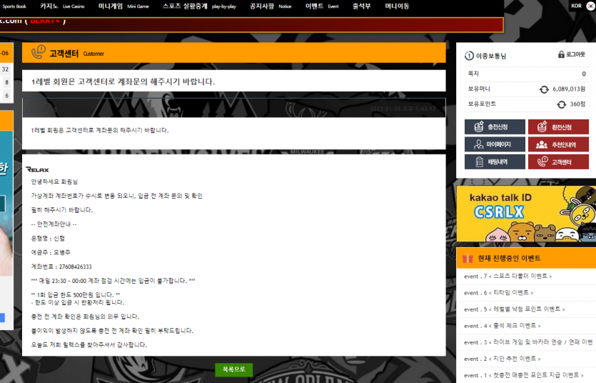Open 추천인내역 referral history

(x=558, y=144)
